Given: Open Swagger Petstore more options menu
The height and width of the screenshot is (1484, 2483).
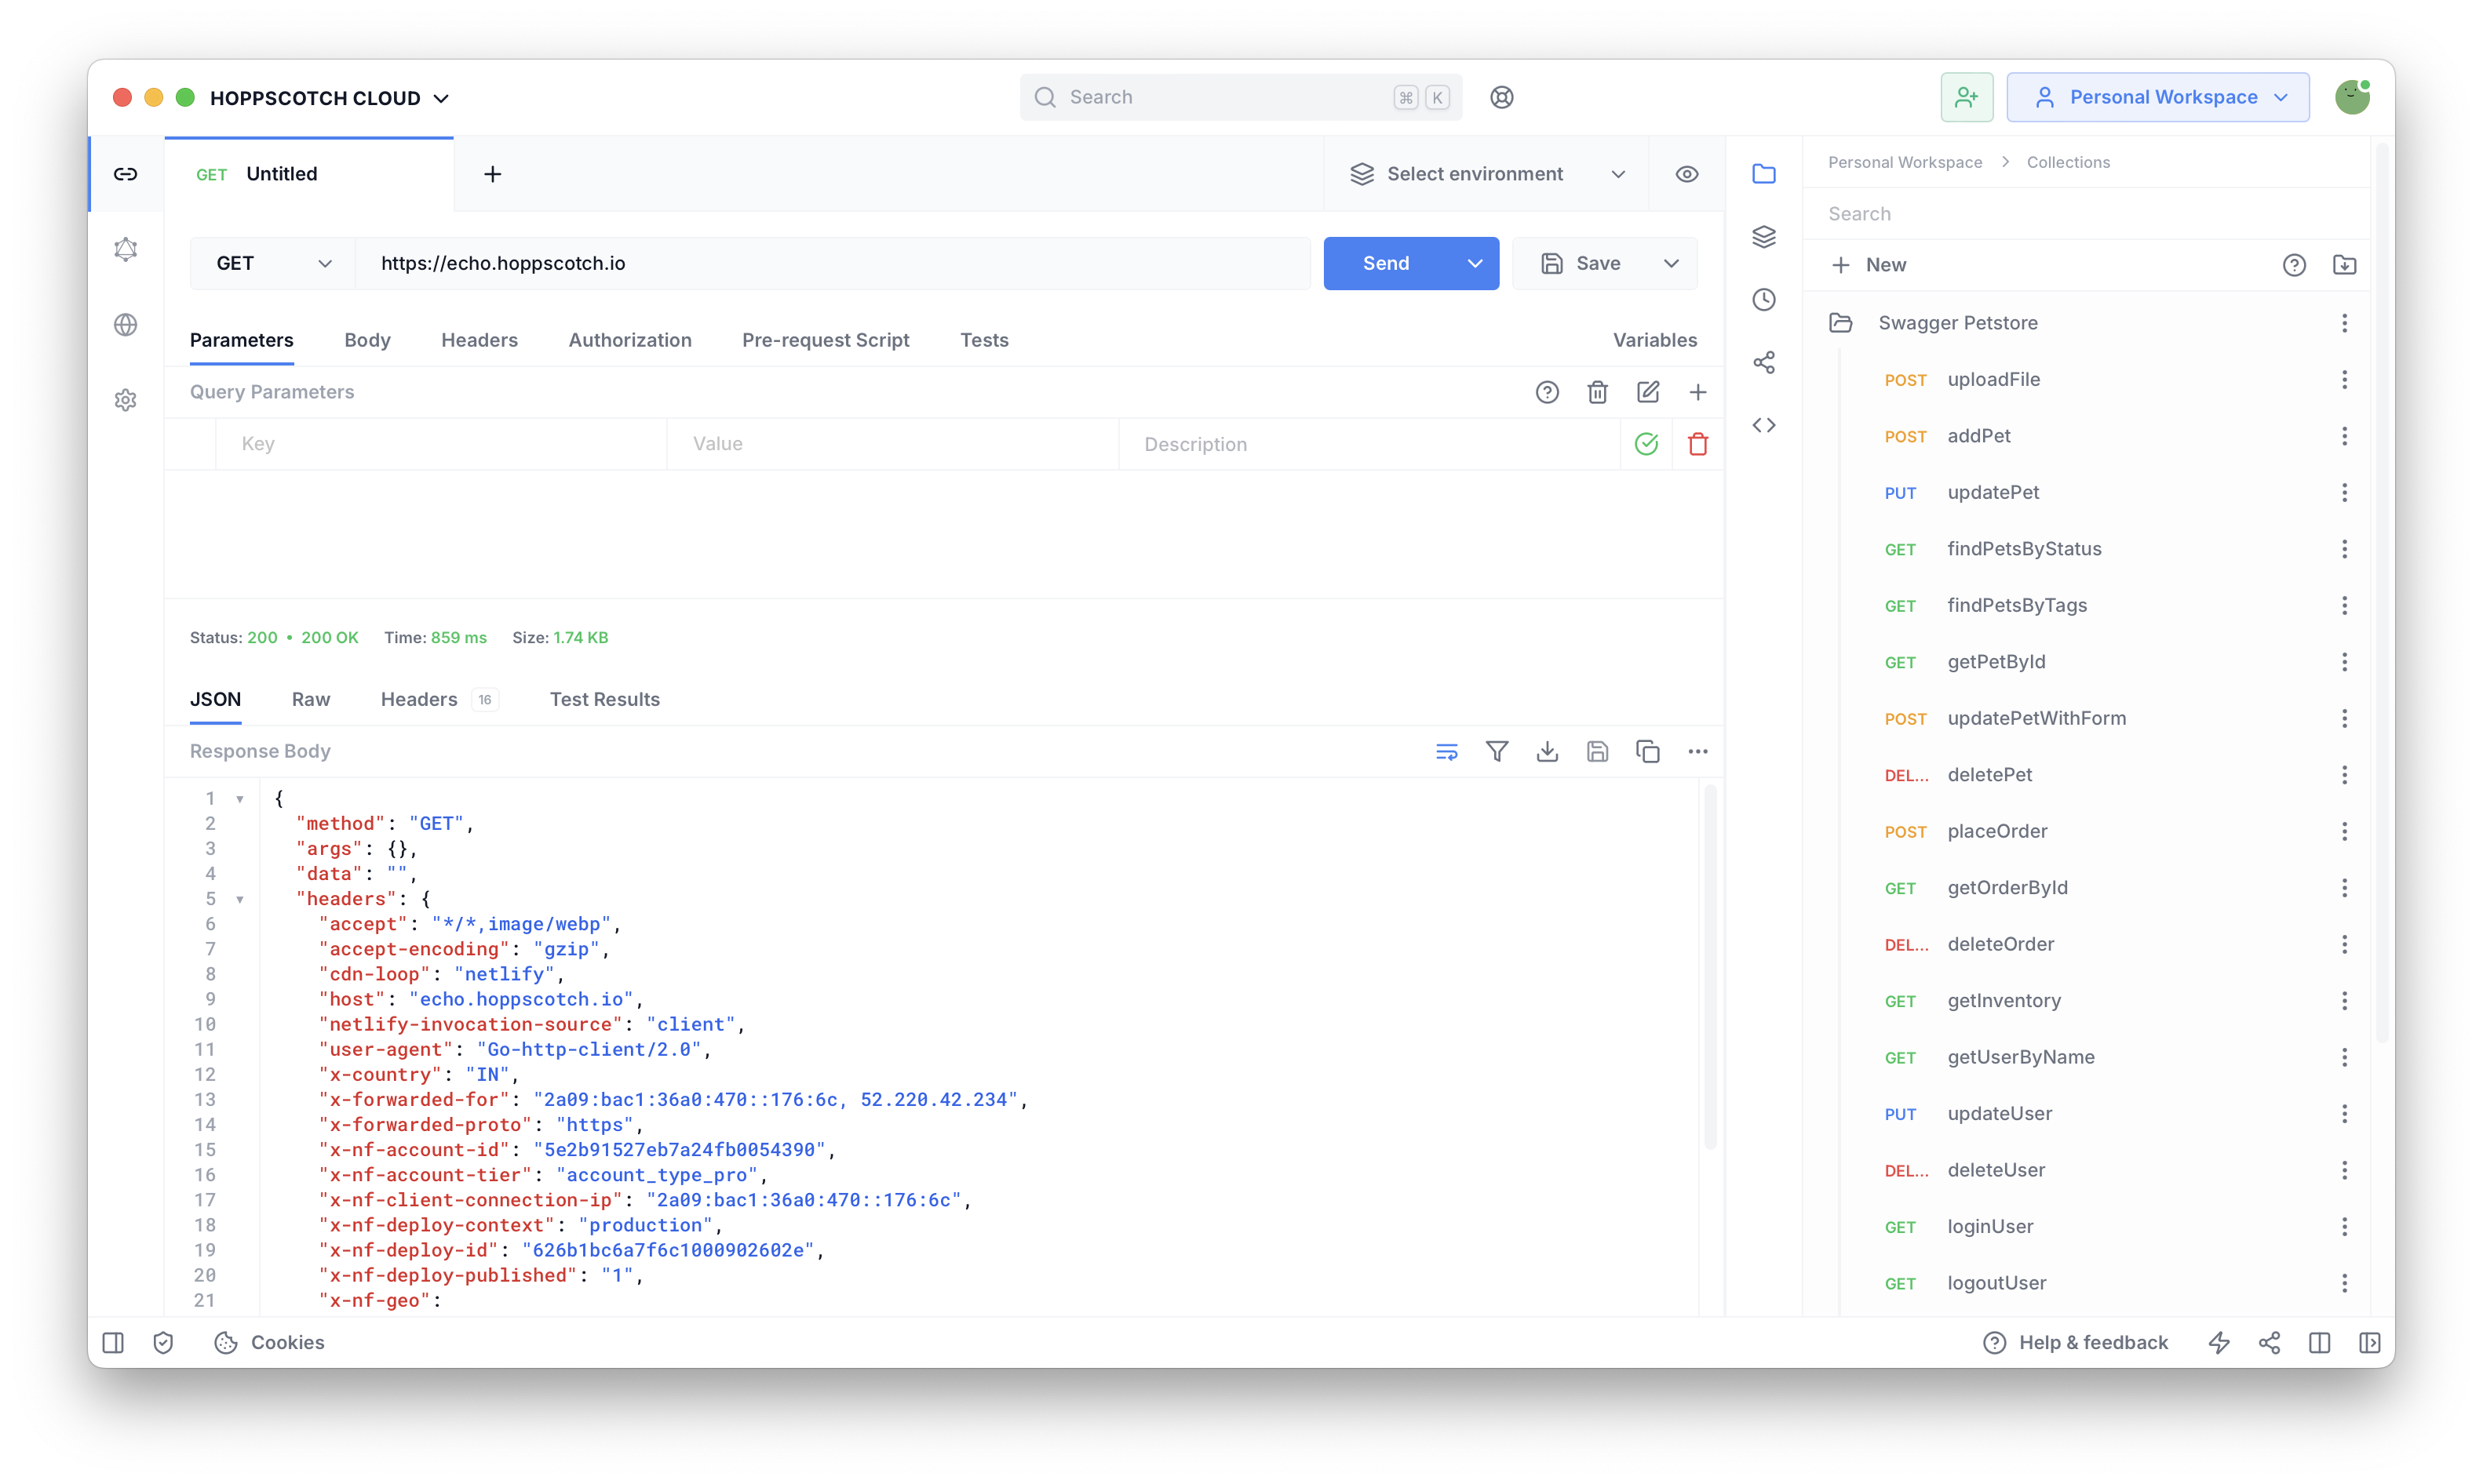Looking at the screenshot, I should click(x=2344, y=322).
